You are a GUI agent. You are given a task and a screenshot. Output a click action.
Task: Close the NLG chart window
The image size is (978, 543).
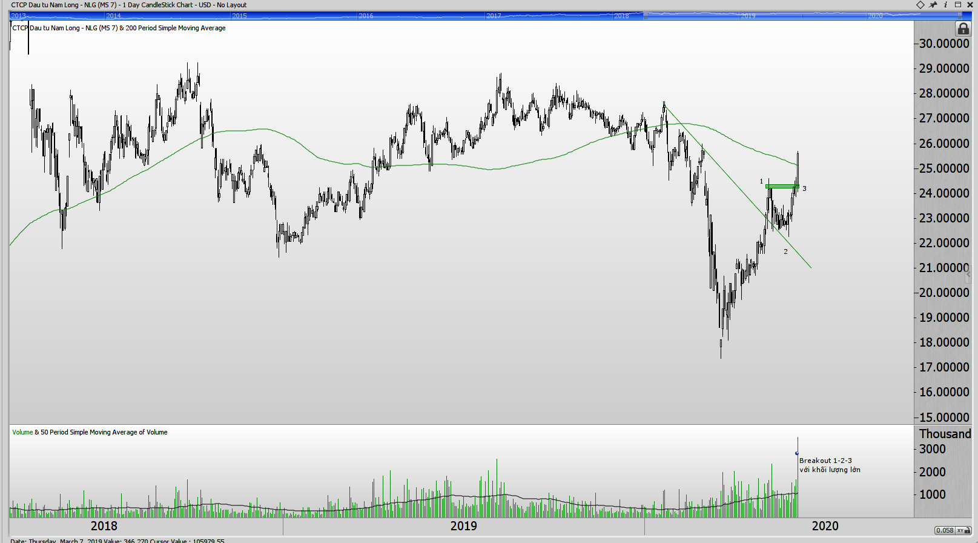point(970,5)
